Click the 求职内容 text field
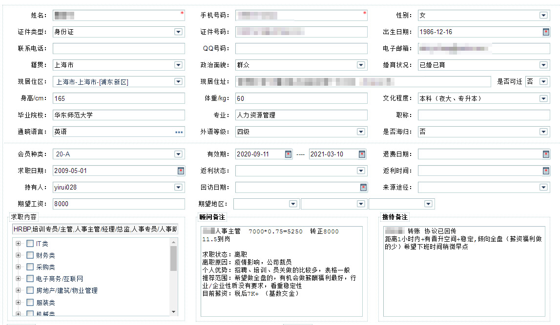 (x=95, y=229)
